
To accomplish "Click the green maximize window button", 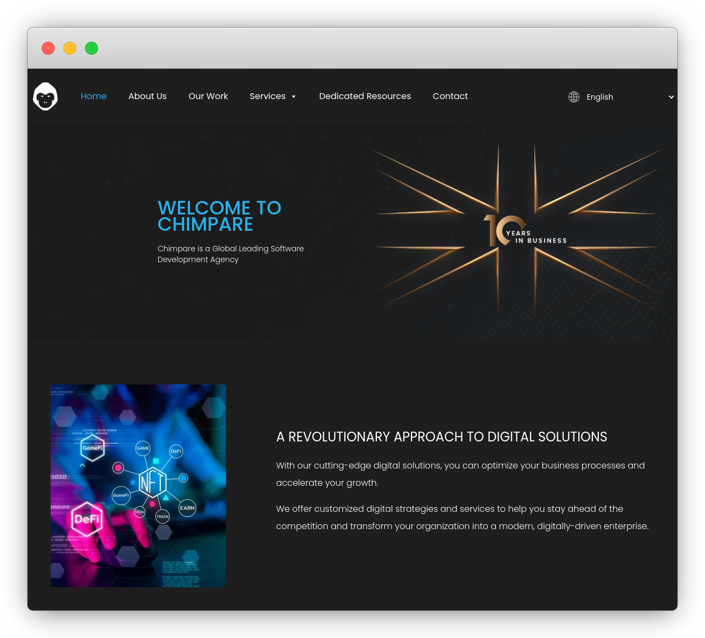I will 92,48.
